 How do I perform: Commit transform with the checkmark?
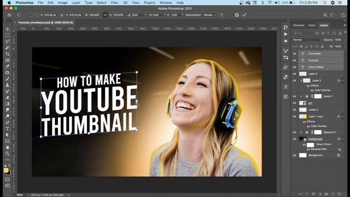pyautogui.click(x=244, y=15)
